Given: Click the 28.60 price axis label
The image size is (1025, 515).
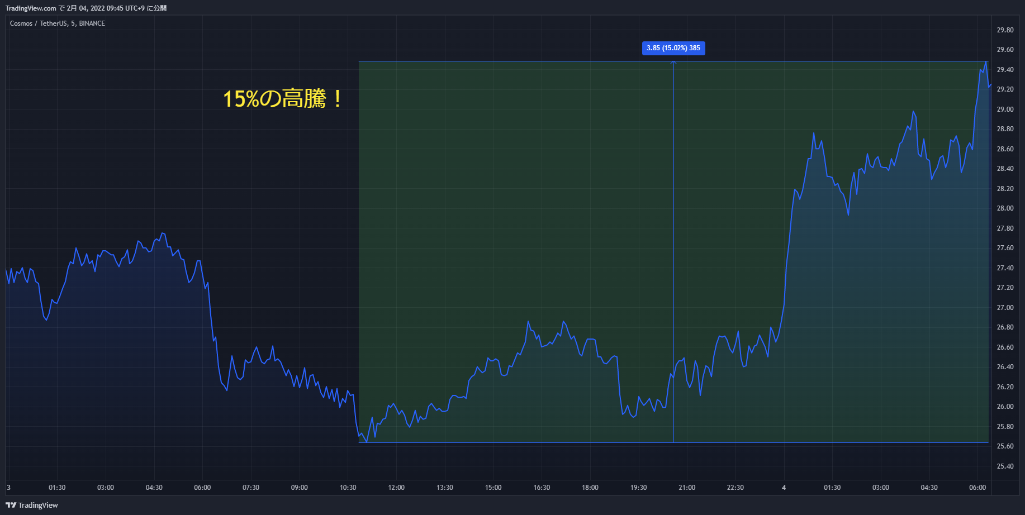Looking at the screenshot, I should (x=1005, y=149).
